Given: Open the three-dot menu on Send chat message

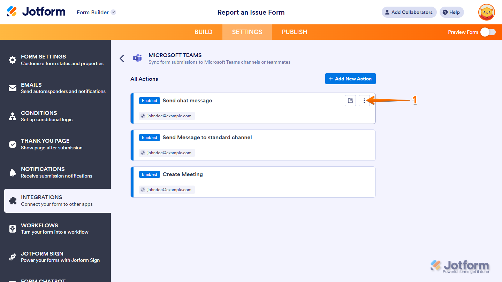Looking at the screenshot, I should pos(364,100).
